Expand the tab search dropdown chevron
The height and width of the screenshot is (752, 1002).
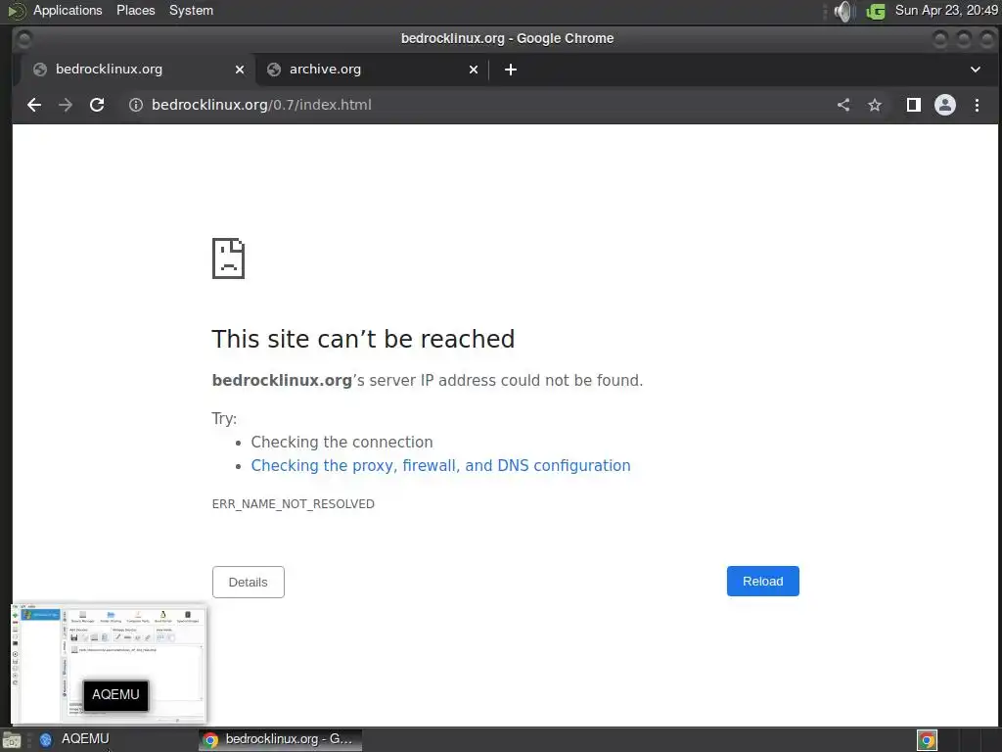[x=976, y=70]
